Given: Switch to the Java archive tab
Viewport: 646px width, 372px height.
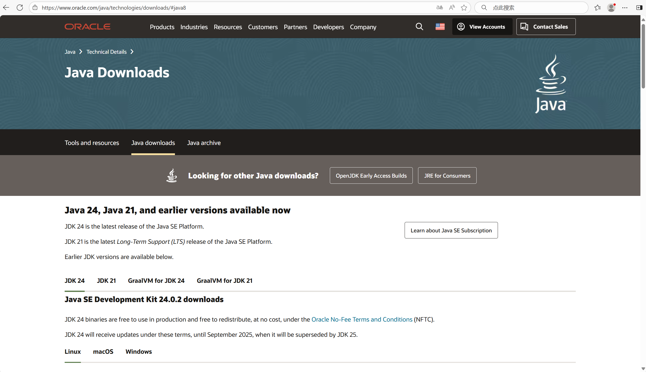Looking at the screenshot, I should (204, 143).
